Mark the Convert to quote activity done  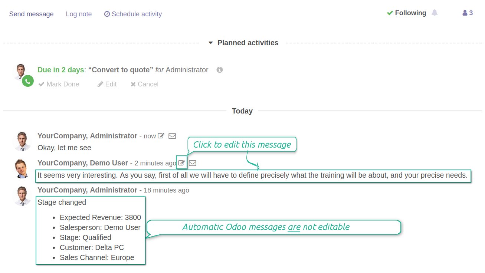pyautogui.click(x=59, y=84)
